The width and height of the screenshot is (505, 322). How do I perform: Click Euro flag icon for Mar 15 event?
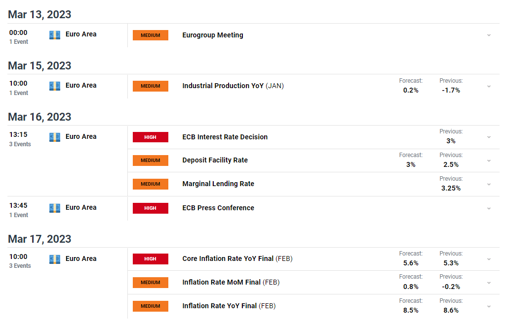(55, 86)
